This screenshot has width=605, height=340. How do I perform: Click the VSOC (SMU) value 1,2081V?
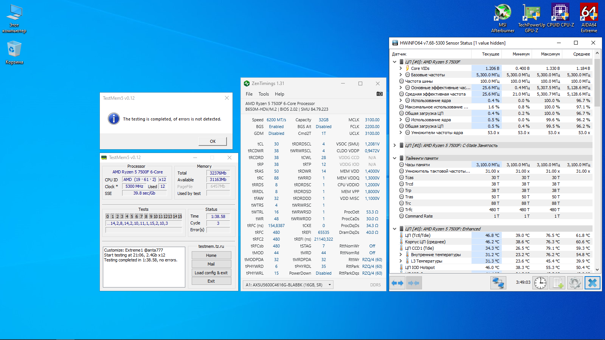372,144
